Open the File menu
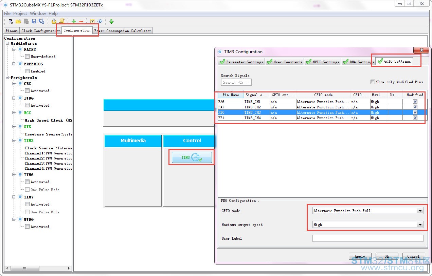The width and height of the screenshot is (432, 276). 7,14
